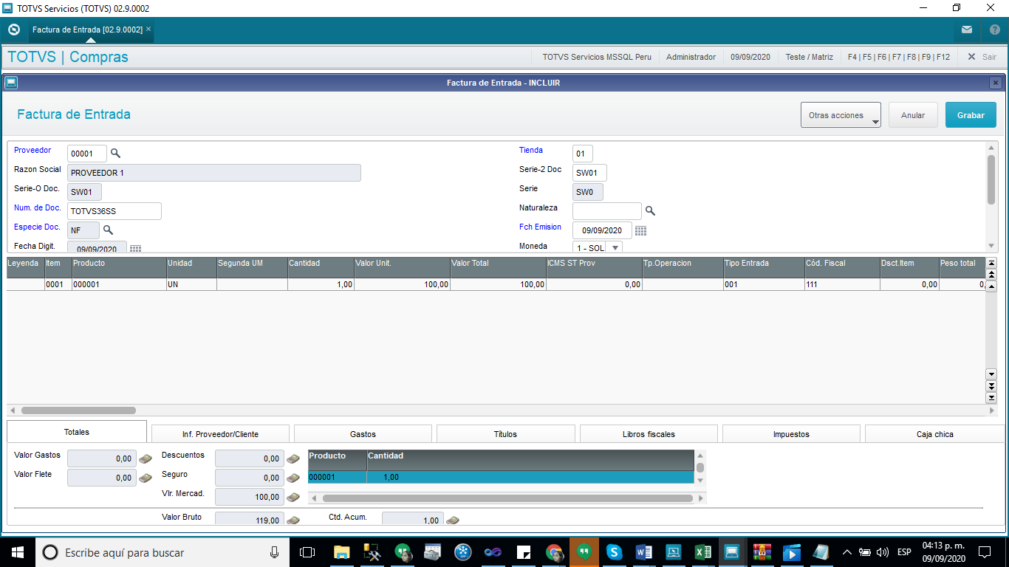Open Excel from the taskbar
The image size is (1009, 567).
click(702, 552)
